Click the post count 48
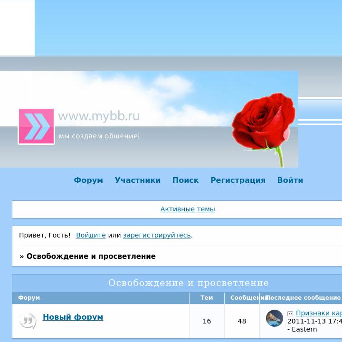Screen dimensions: 342x342 [242, 321]
